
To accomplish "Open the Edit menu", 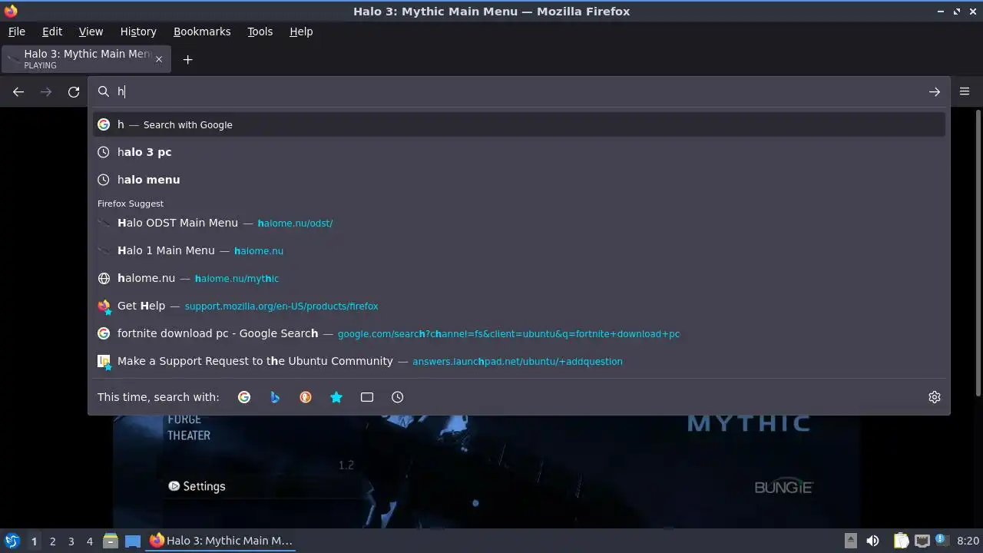I will (52, 31).
